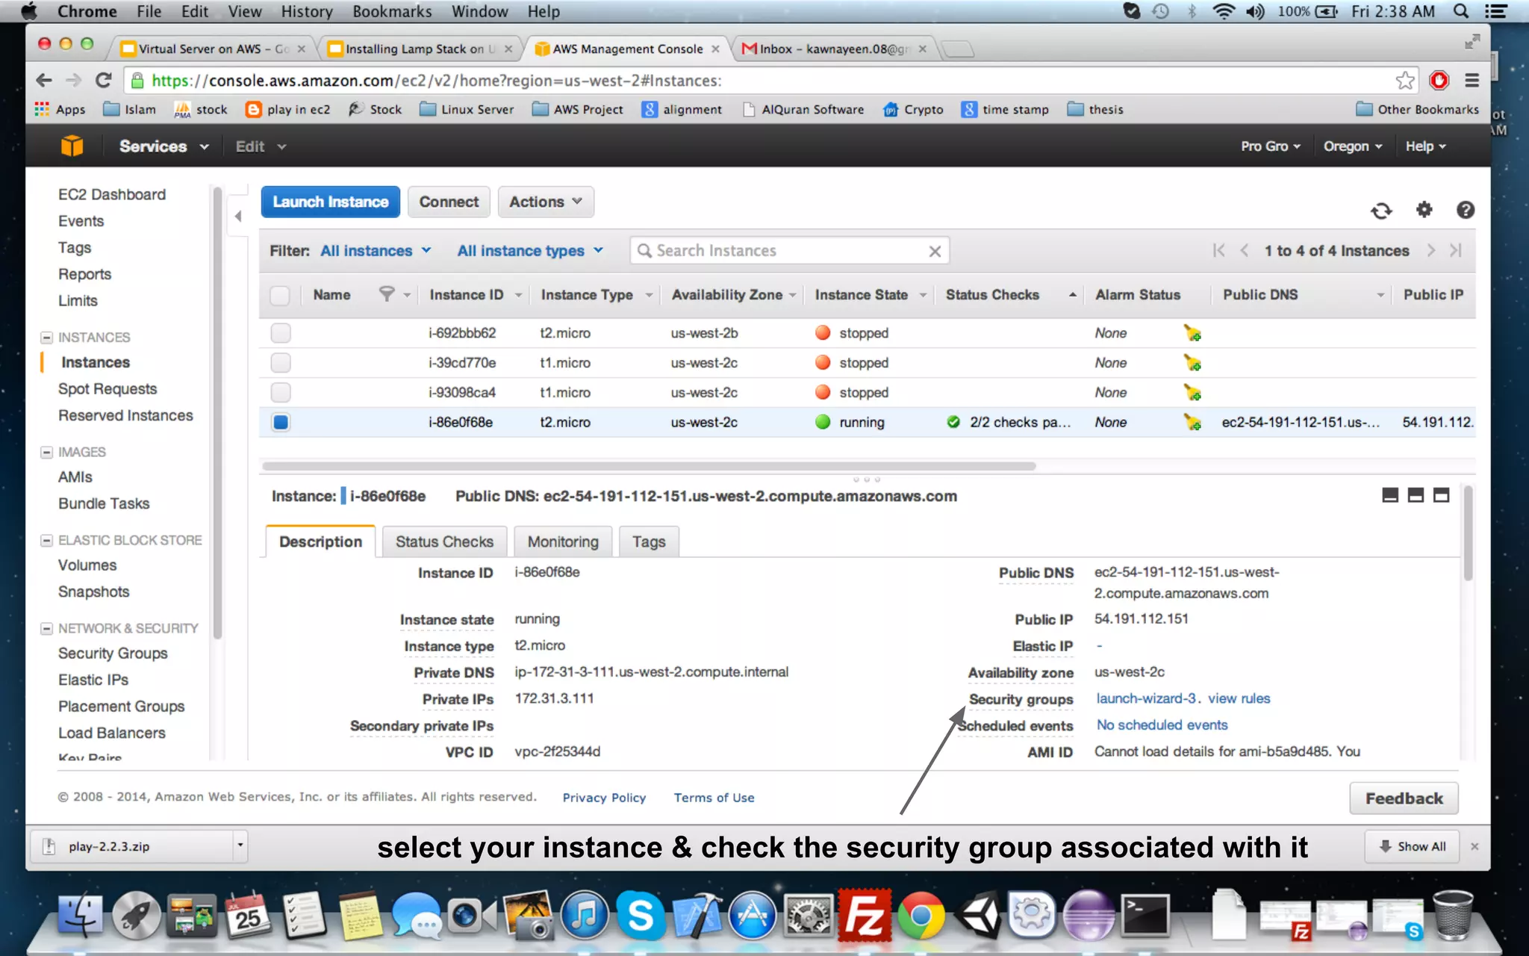Switch to the Monitoring tab

tap(563, 542)
